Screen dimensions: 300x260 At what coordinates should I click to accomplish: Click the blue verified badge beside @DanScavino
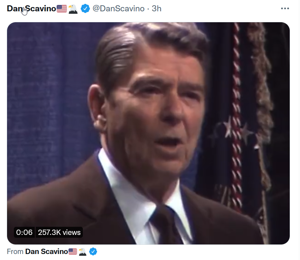[x=85, y=8]
